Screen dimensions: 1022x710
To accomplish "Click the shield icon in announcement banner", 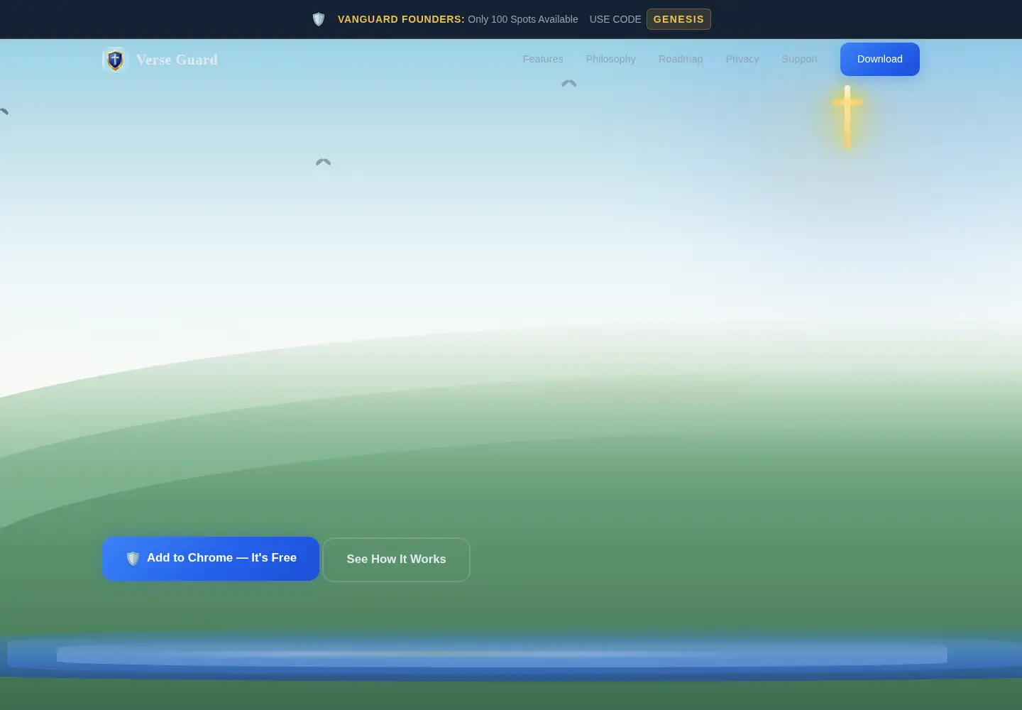I will tap(319, 19).
